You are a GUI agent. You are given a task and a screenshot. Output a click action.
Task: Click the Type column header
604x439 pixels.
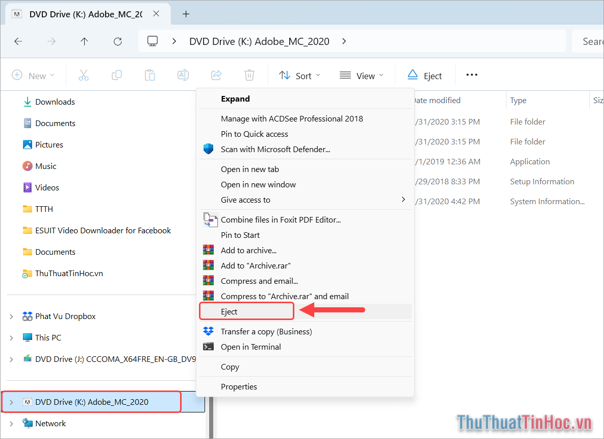pyautogui.click(x=547, y=100)
